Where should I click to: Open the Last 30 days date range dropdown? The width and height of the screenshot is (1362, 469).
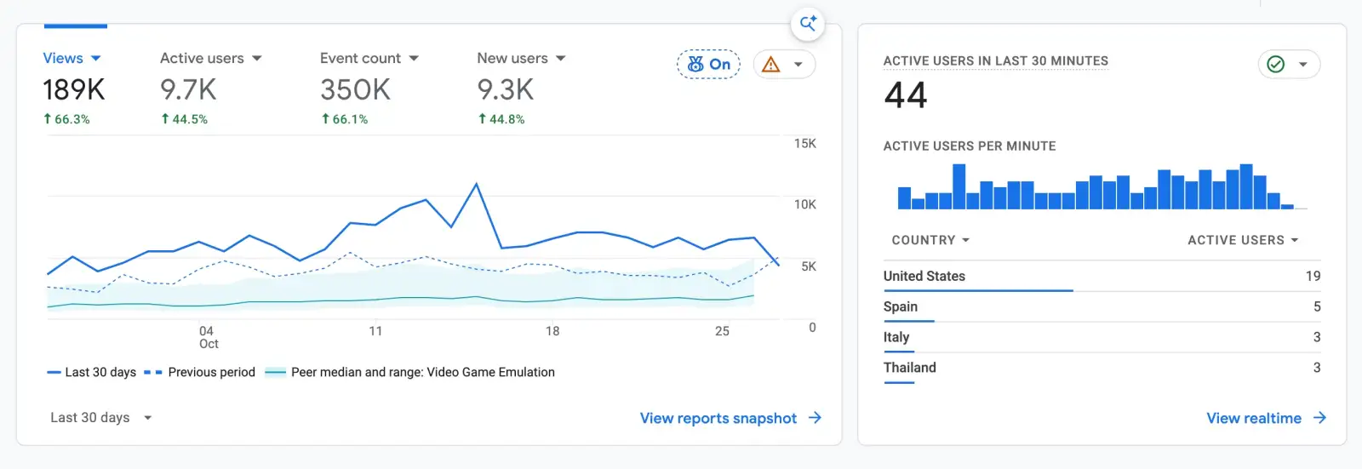[101, 418]
